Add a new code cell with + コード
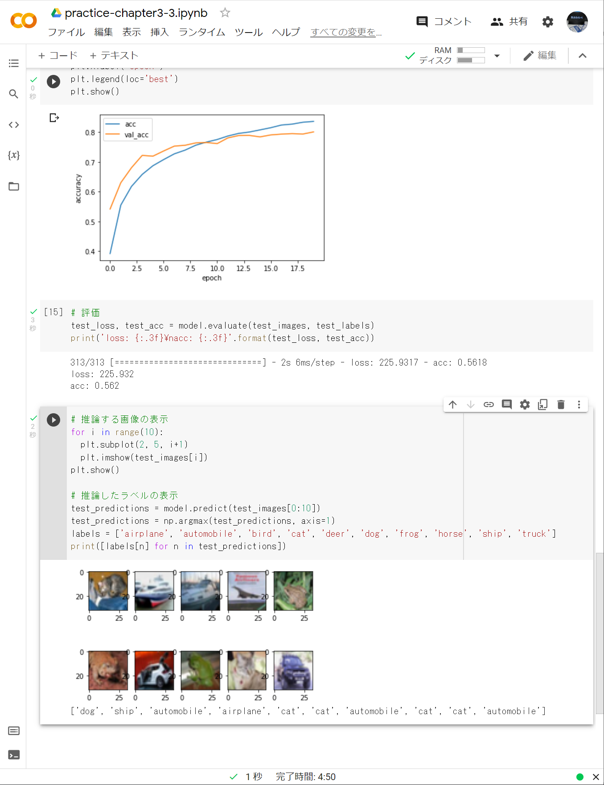The image size is (604, 785). click(x=58, y=55)
